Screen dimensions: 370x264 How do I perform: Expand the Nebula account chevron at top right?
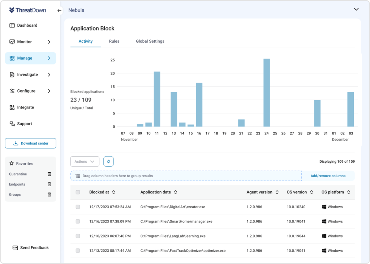point(356,9)
